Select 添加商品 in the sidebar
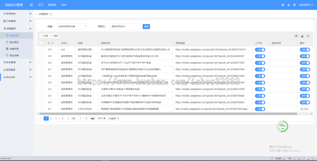This screenshot has height=161, width=317. pos(16,42)
